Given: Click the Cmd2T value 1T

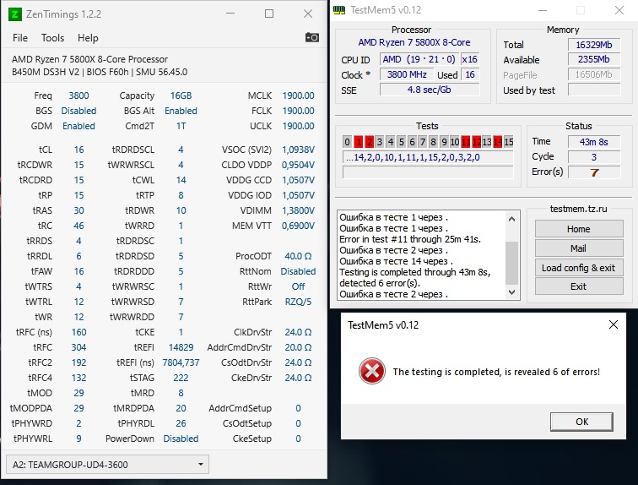Looking at the screenshot, I should (181, 126).
